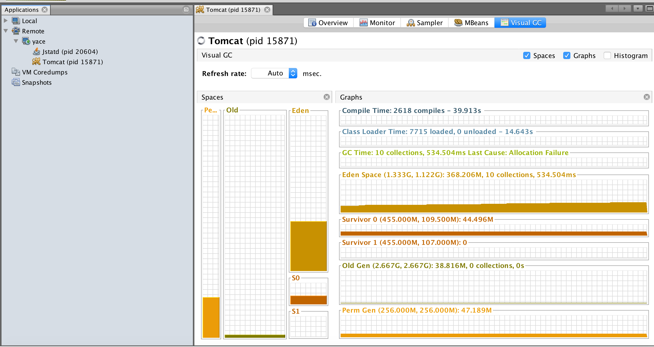The image size is (654, 347).
Task: Click the Jstatd (pid 20604) icon
Action: pyautogui.click(x=37, y=52)
